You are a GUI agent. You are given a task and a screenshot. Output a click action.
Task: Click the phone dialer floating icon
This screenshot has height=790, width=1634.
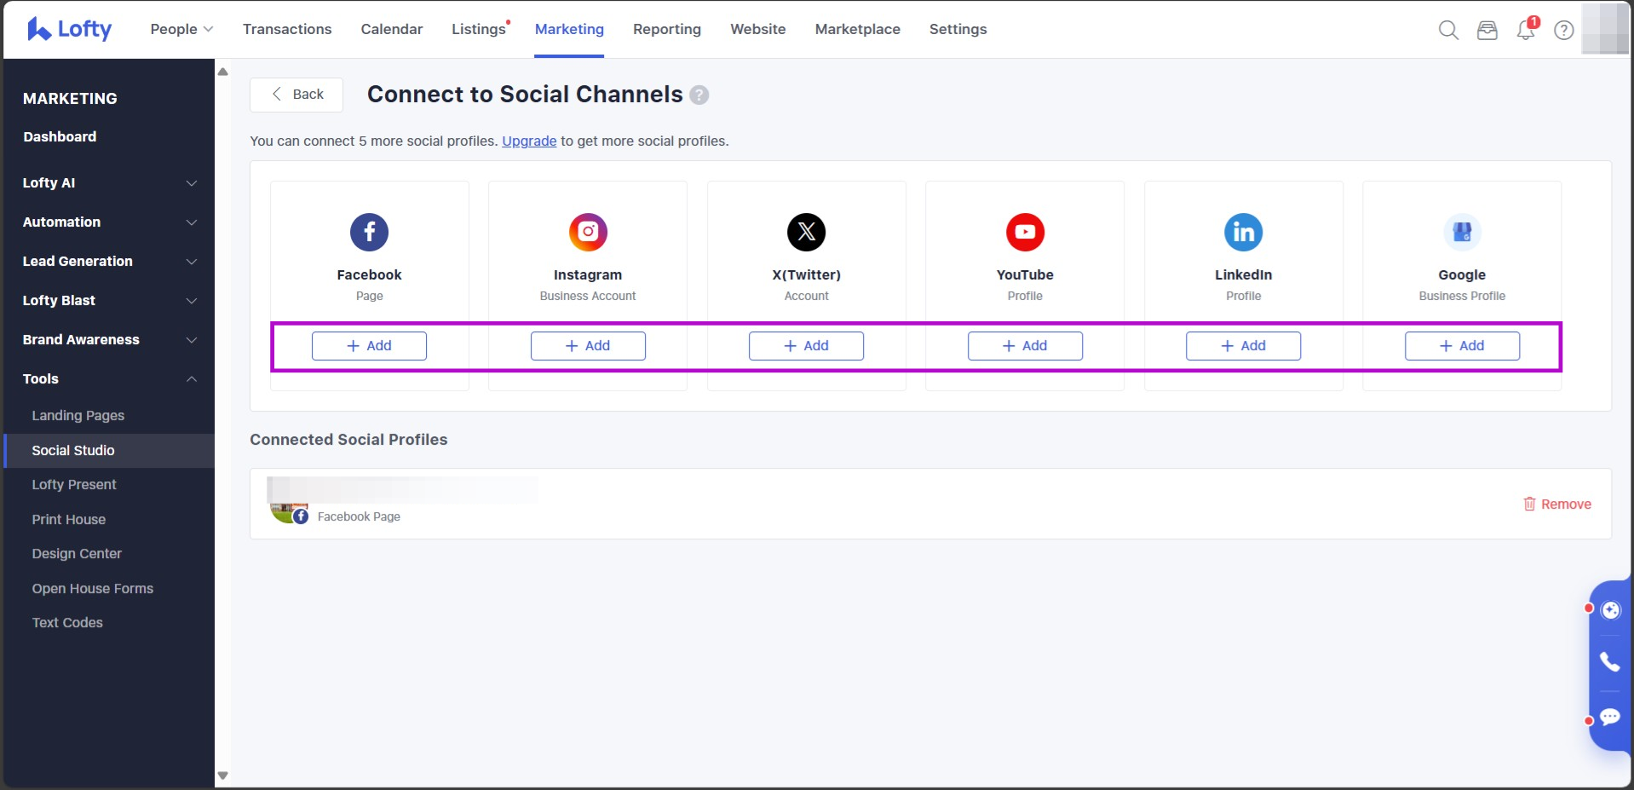(1609, 661)
